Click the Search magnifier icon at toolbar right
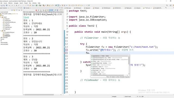 pos(167,5)
